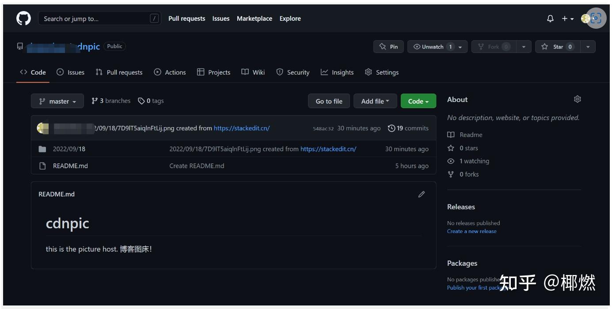Open Marketplace from the top navigation

click(x=254, y=18)
